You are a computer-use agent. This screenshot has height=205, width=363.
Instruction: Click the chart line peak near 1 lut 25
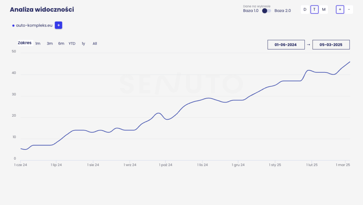tap(309, 70)
